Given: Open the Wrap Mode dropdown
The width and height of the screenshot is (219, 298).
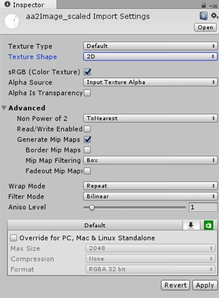Looking at the screenshot, I should [x=150, y=186].
